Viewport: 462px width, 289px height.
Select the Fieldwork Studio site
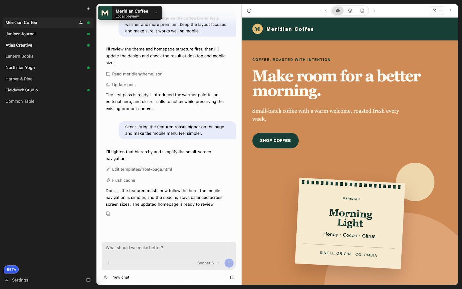click(48, 90)
